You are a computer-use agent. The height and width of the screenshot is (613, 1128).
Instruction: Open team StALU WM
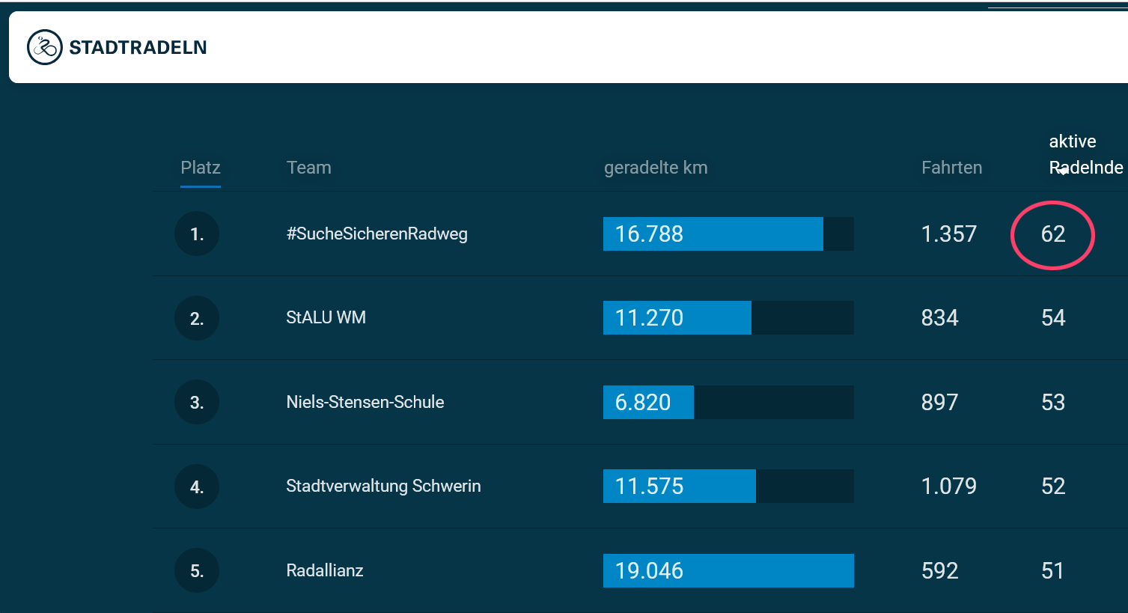click(326, 317)
